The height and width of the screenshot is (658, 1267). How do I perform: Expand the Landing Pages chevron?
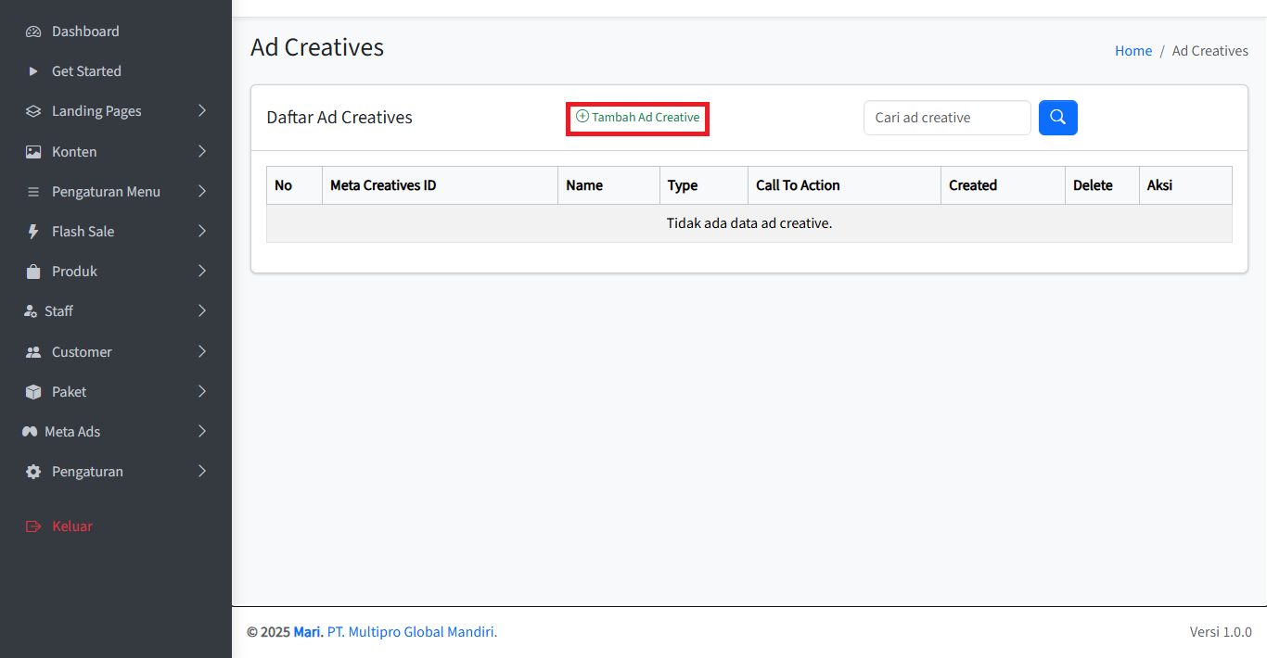202,111
